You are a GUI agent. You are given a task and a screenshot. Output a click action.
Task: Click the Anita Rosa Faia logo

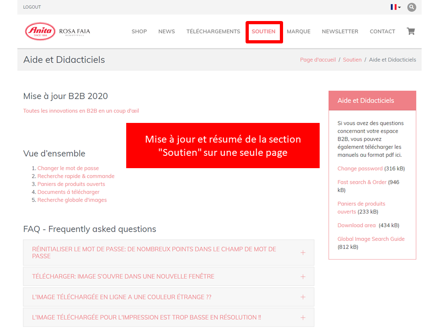[x=58, y=32]
